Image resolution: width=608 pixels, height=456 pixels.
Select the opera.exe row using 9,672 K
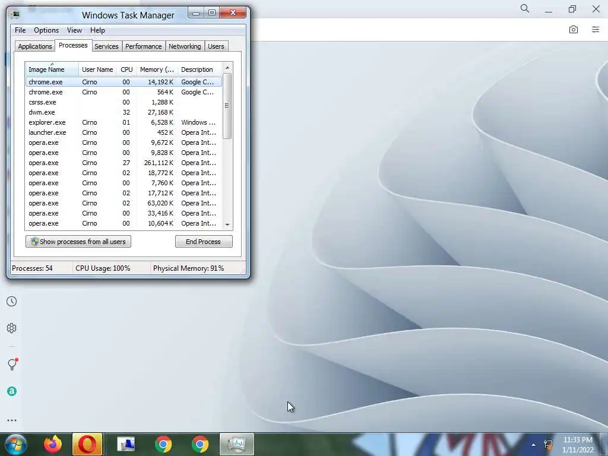(123, 142)
